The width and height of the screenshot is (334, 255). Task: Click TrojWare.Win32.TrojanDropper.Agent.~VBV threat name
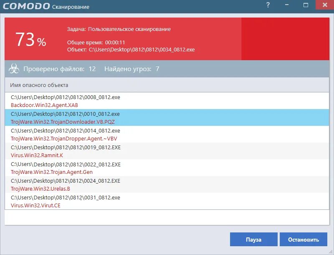(x=64, y=139)
